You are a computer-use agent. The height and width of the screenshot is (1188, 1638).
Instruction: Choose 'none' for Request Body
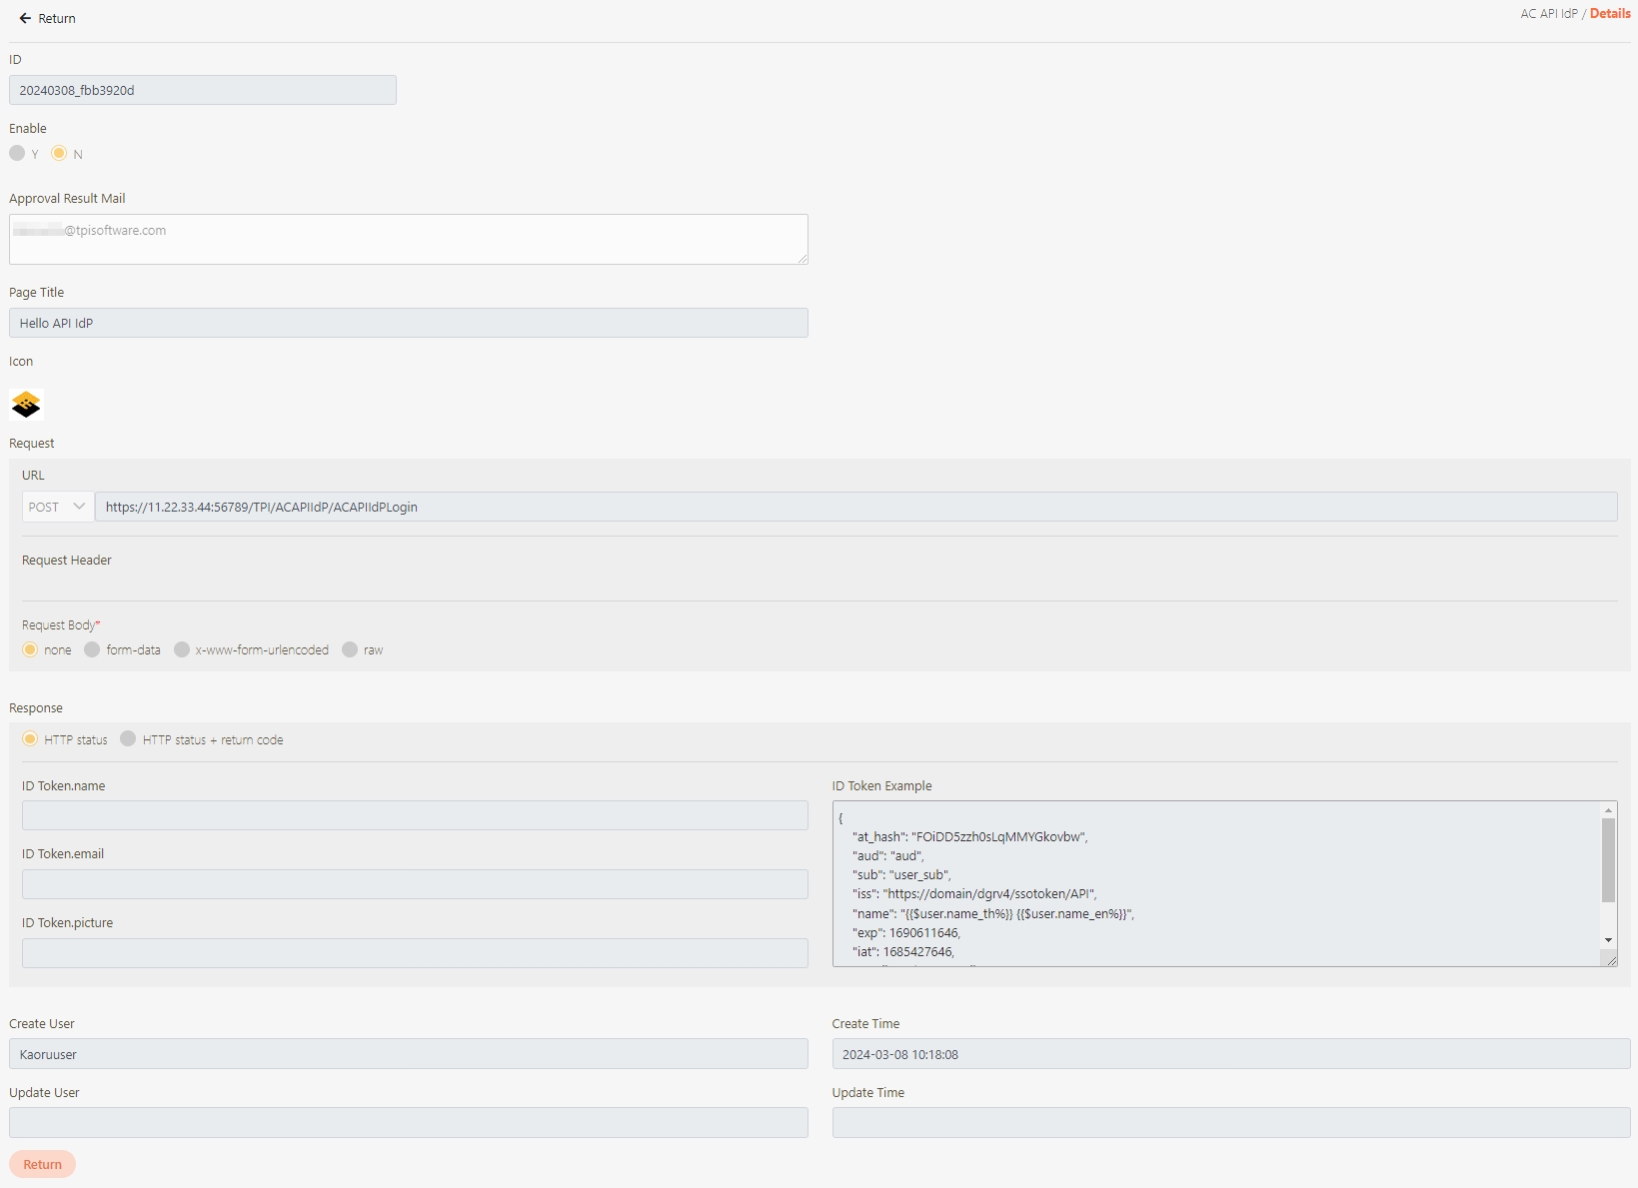pyautogui.click(x=30, y=650)
